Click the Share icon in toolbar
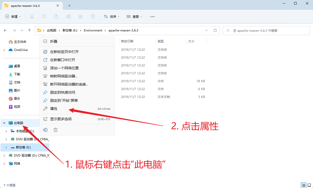The width and height of the screenshot is (313, 188). (81, 16)
